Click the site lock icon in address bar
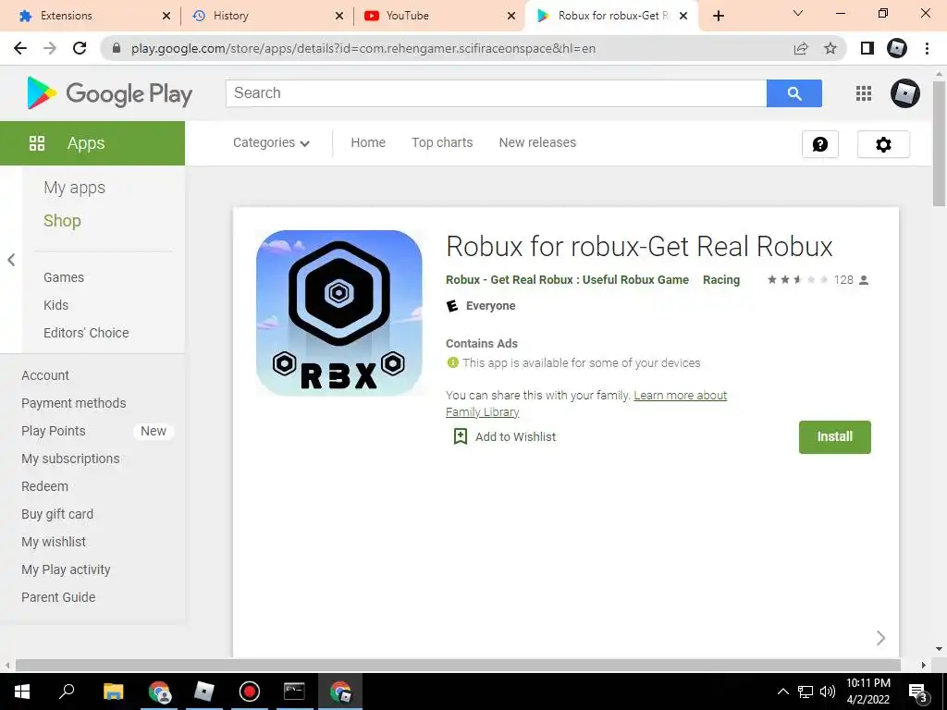The width and height of the screenshot is (947, 710). pos(117,48)
